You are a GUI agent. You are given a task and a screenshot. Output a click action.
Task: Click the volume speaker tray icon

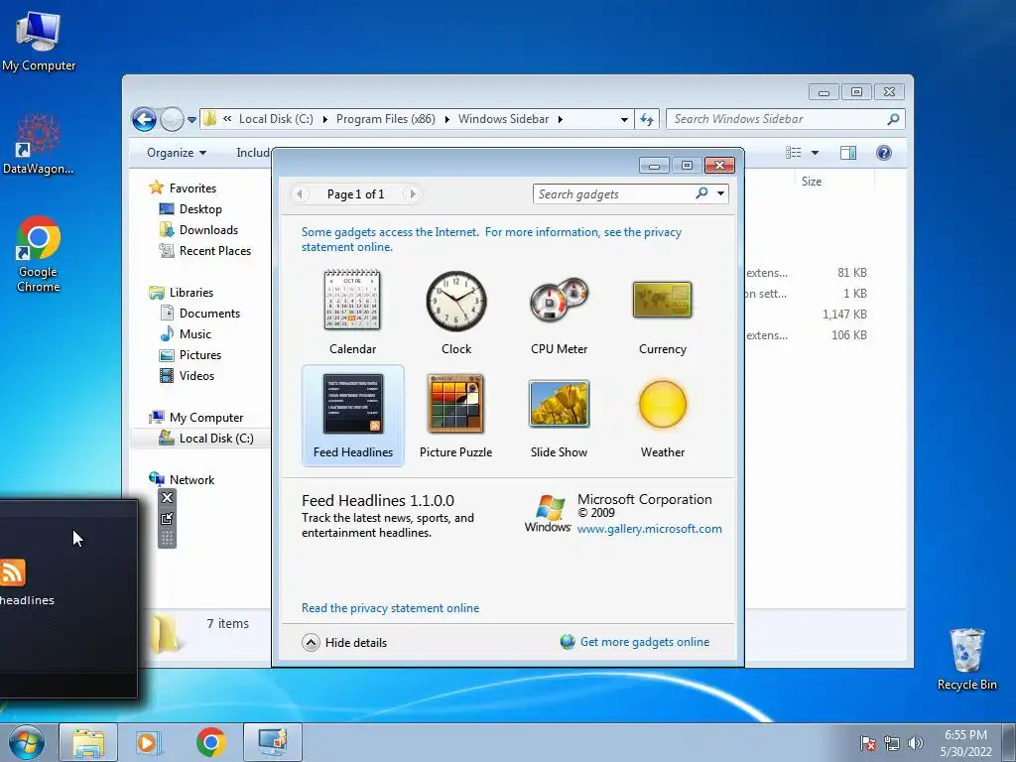coord(915,743)
